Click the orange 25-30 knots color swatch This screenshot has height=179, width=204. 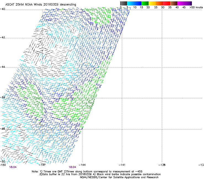click(x=159, y=3)
